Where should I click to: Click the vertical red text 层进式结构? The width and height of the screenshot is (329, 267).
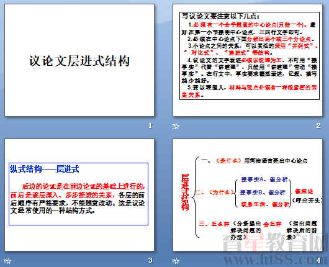(x=185, y=192)
